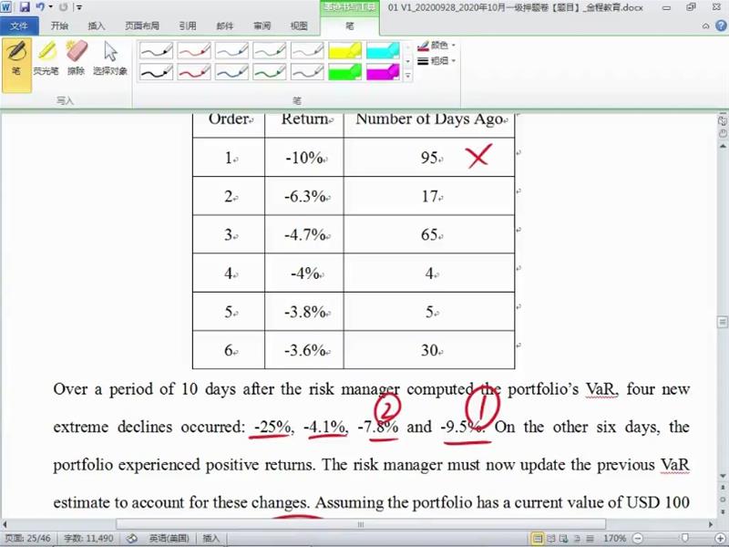Screen dimensions: 729x547
Task: Click table cell "-6.3%"
Action: [x=304, y=196]
